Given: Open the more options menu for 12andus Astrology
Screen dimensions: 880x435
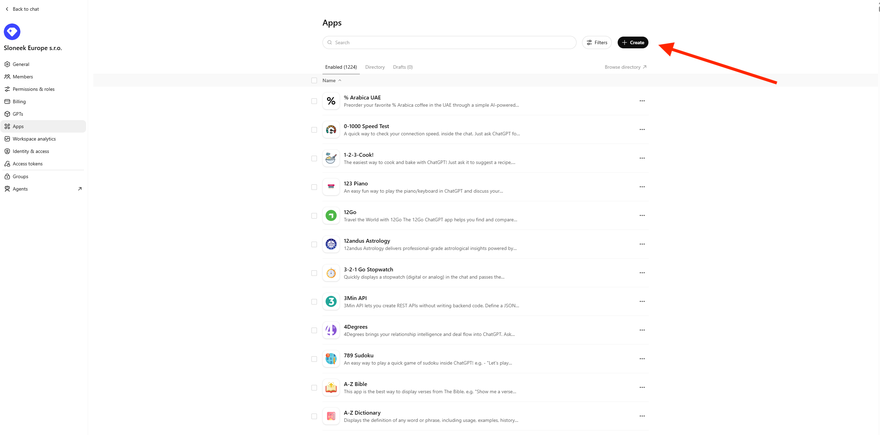Looking at the screenshot, I should (x=642, y=244).
